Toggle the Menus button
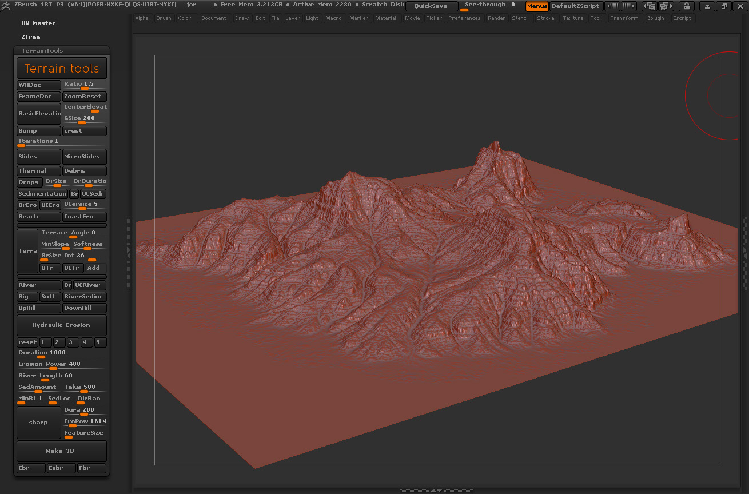 click(537, 6)
